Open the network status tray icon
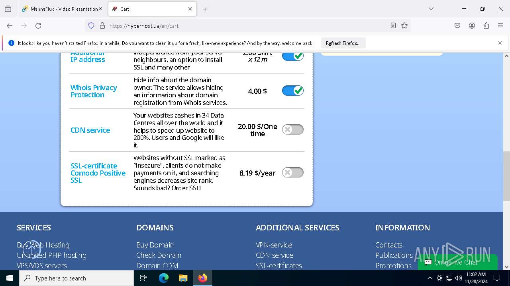510x286 pixels. (x=449, y=278)
